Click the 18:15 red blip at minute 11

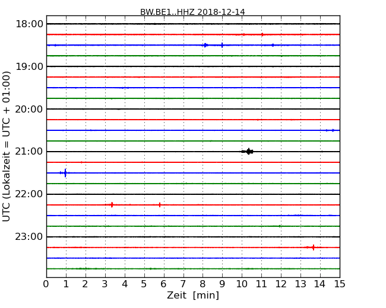point(262,34)
